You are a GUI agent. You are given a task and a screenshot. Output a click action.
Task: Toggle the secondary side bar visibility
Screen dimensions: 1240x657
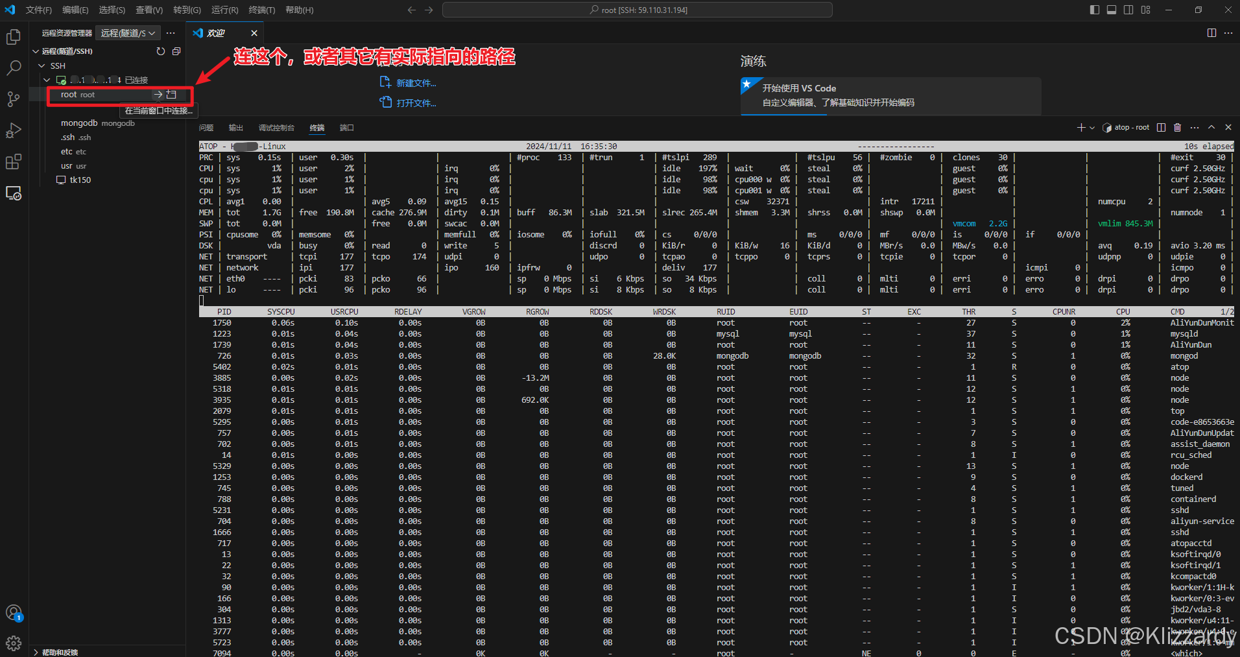(1128, 10)
